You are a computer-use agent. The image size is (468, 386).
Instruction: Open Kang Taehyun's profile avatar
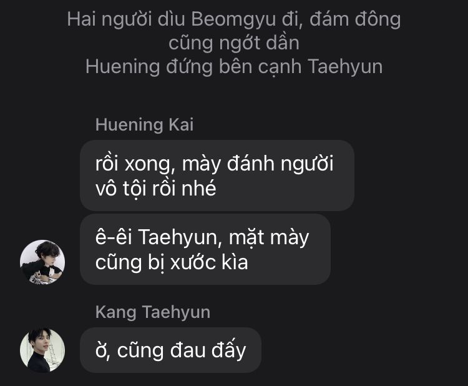pos(42,350)
